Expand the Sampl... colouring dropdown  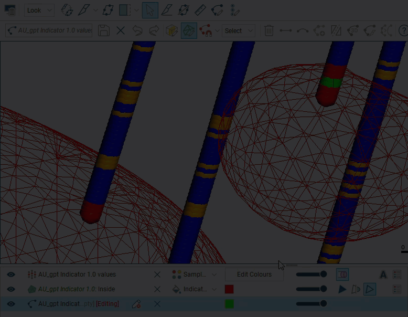194,274
